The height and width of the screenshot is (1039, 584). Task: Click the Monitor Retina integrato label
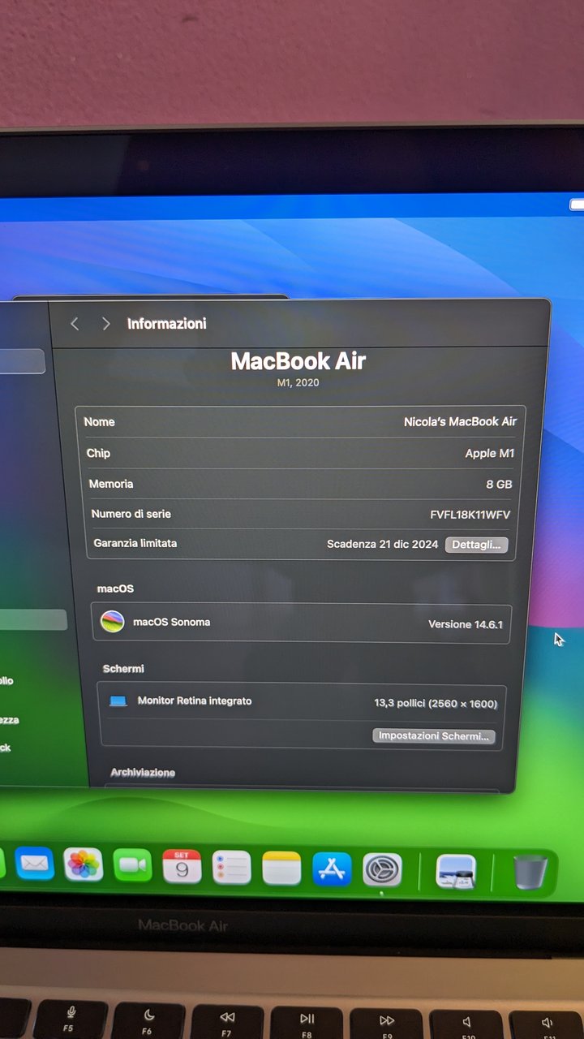pos(195,701)
